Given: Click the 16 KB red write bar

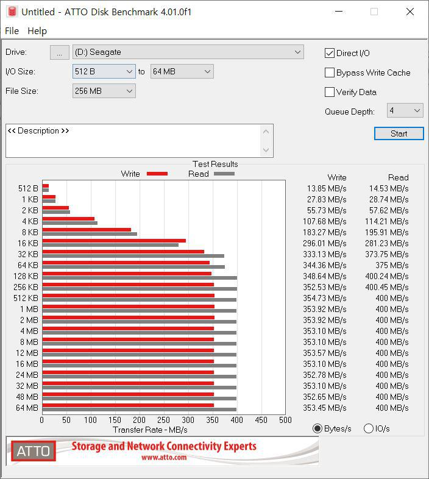Looking at the screenshot, I should [x=114, y=241].
